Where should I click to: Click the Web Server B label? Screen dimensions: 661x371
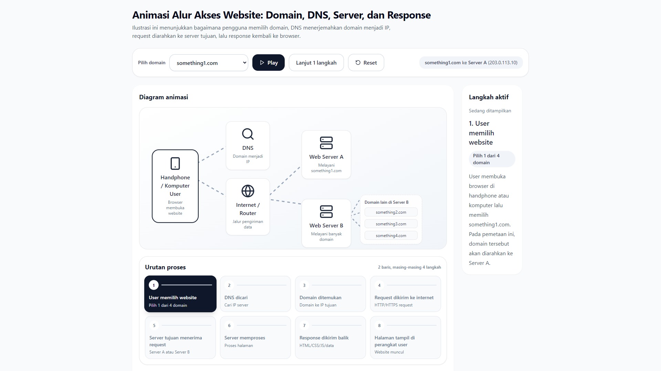326,225
